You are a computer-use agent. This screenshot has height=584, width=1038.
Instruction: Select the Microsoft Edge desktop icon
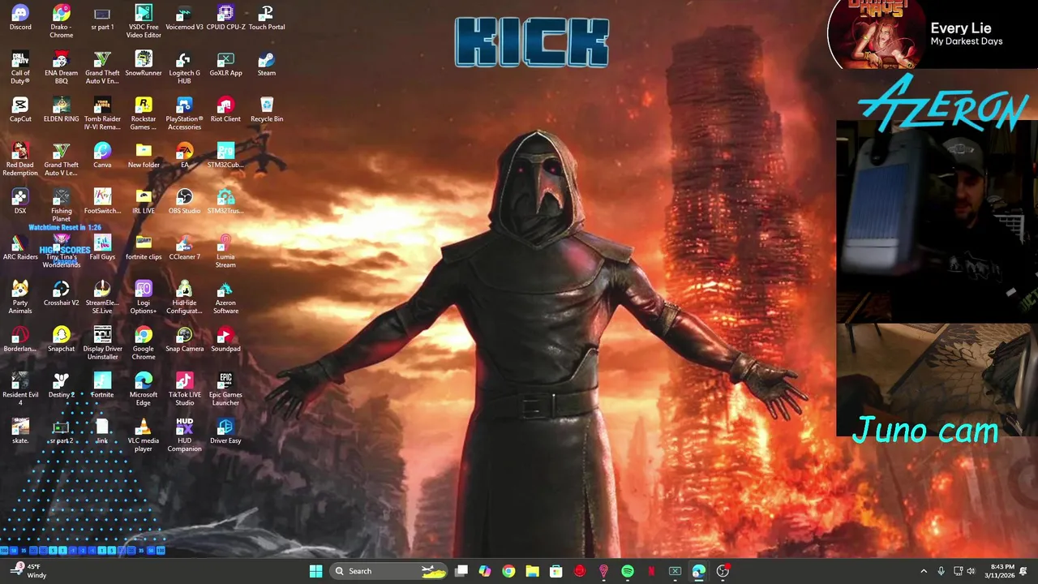pyautogui.click(x=144, y=390)
